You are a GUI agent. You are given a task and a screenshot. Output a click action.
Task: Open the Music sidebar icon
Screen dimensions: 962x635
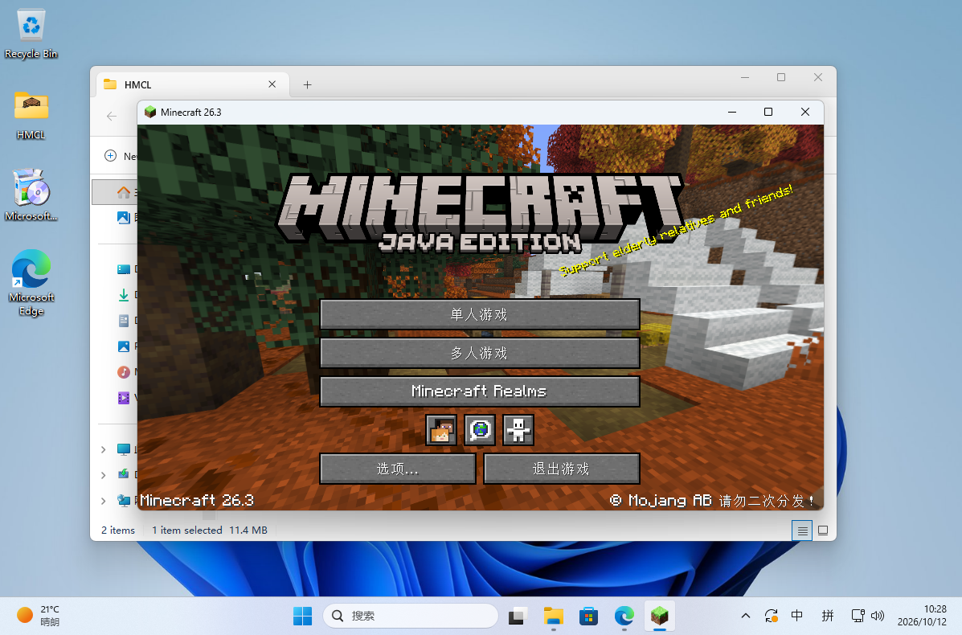tap(123, 372)
